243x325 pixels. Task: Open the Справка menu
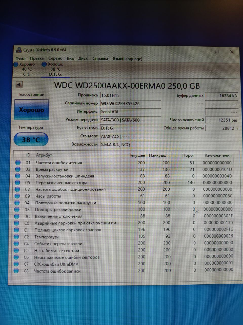(x=100, y=59)
